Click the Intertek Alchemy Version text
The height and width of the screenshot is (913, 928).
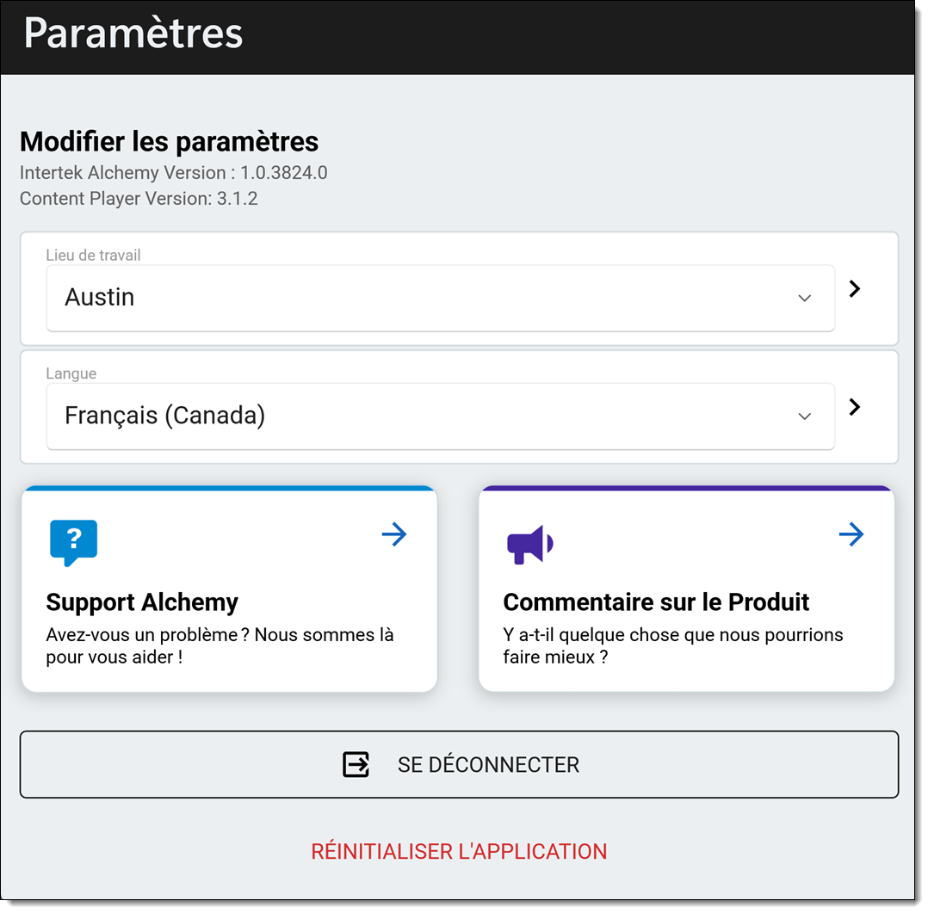[173, 173]
